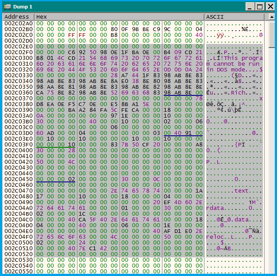Select the last visible address 002C0550
The height and width of the screenshot is (276, 277).
(18, 271)
